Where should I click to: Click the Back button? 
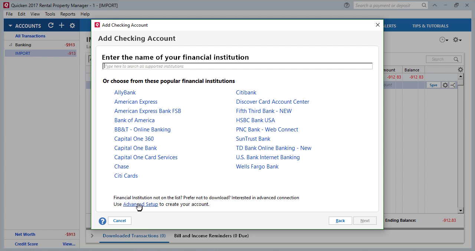[x=340, y=221]
